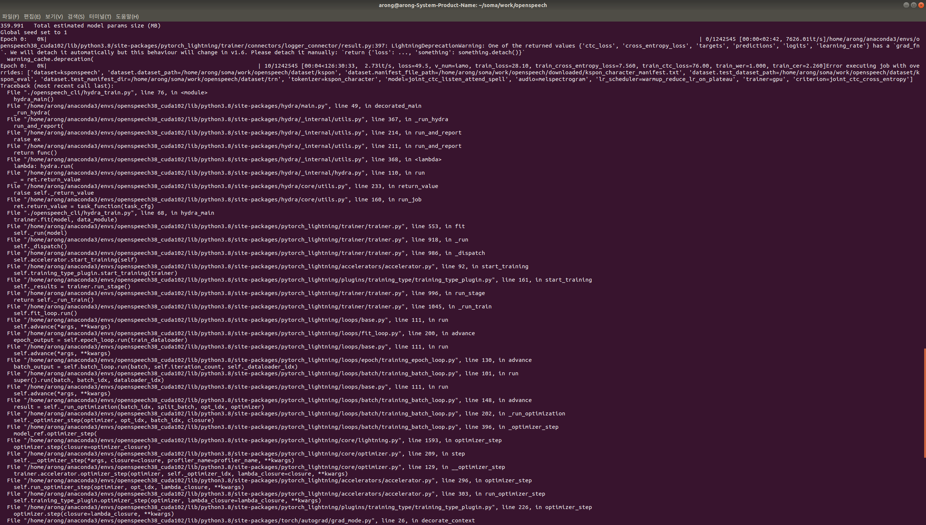Click 'Total estimated model params size (MB)' text
926x525 pixels.
(x=97, y=26)
